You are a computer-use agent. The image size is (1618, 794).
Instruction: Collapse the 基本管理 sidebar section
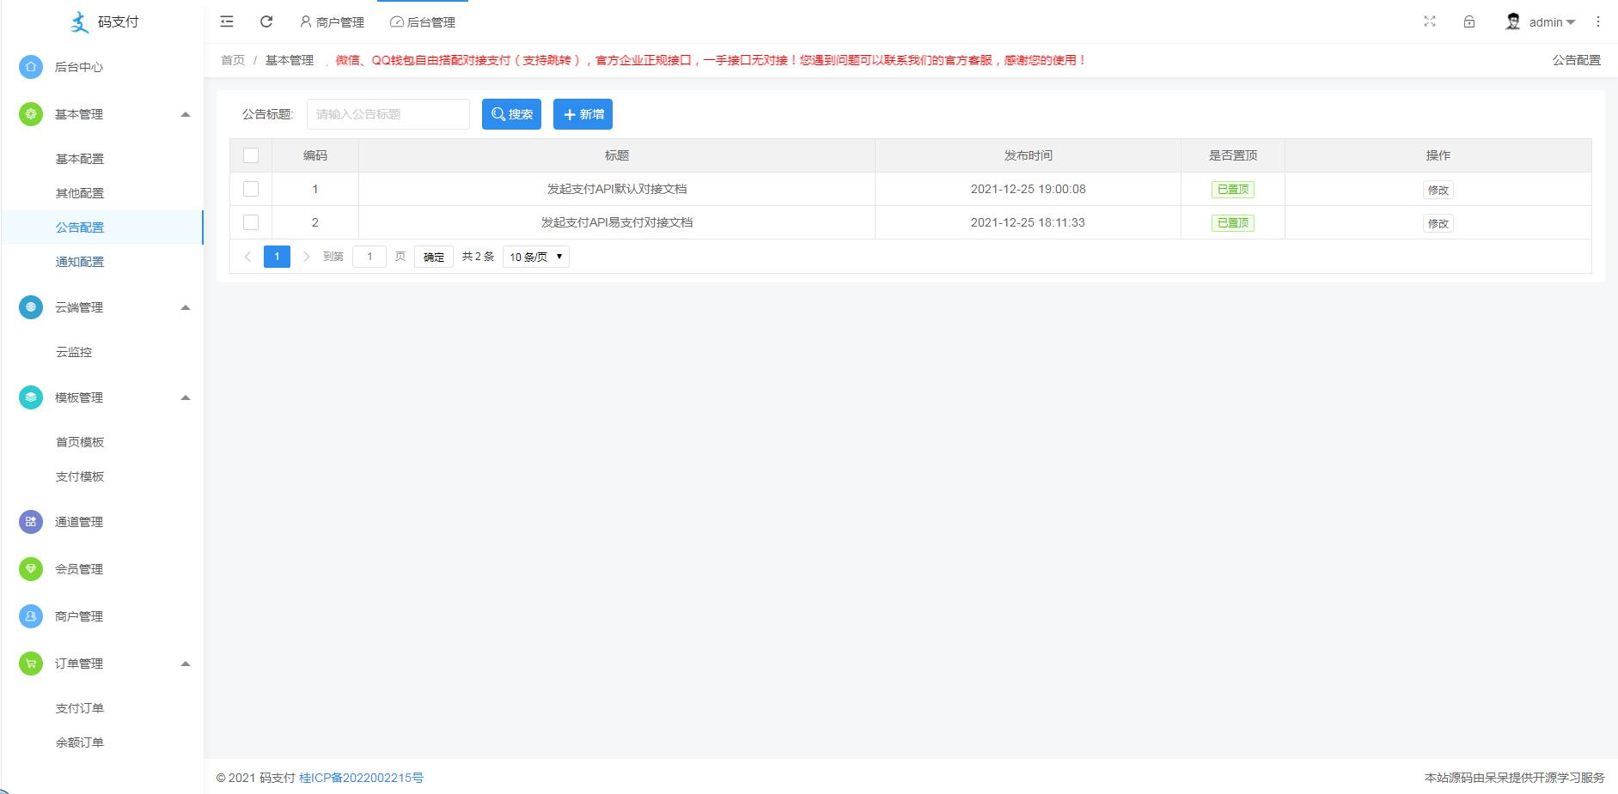pos(185,114)
